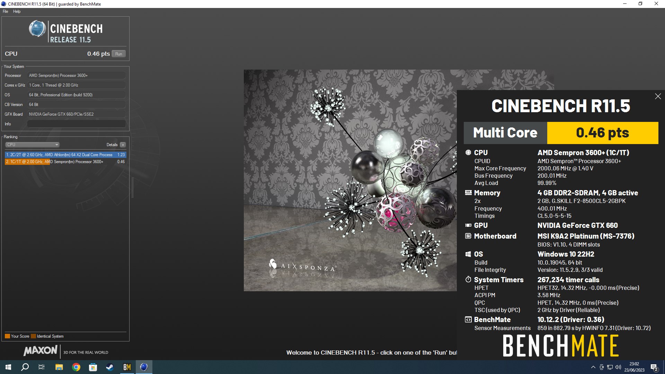Click the panel splitter handle
This screenshot has height=374, width=665.
(x=132, y=187)
